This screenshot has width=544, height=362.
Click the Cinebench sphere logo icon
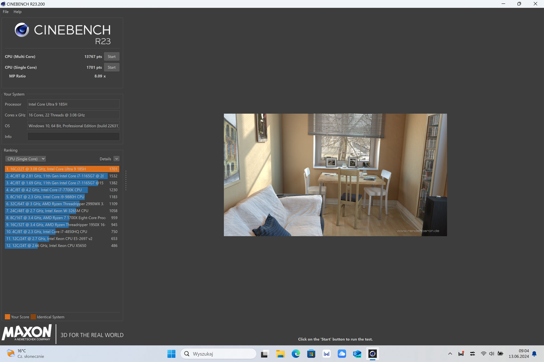pyautogui.click(x=22, y=30)
